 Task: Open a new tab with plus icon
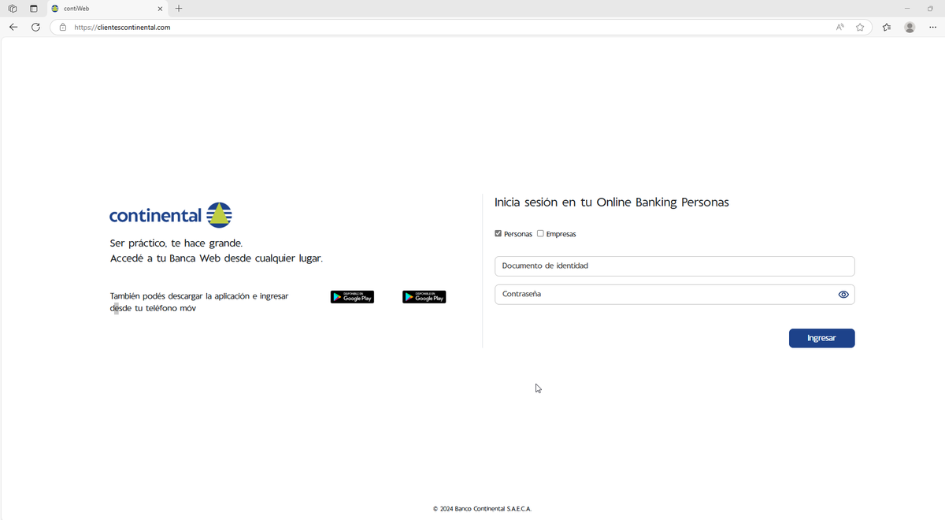(179, 9)
